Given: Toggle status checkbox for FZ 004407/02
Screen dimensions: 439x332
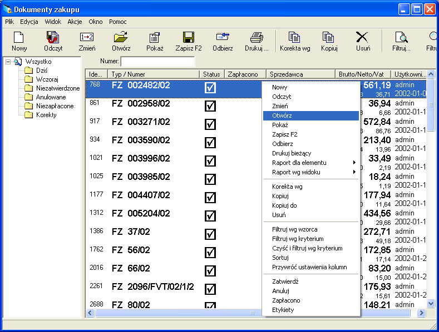Looking at the screenshot, I should pyautogui.click(x=210, y=198).
